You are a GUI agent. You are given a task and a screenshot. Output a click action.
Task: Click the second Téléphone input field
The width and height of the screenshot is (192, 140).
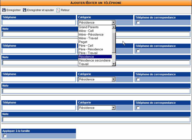[x=39, y=51]
